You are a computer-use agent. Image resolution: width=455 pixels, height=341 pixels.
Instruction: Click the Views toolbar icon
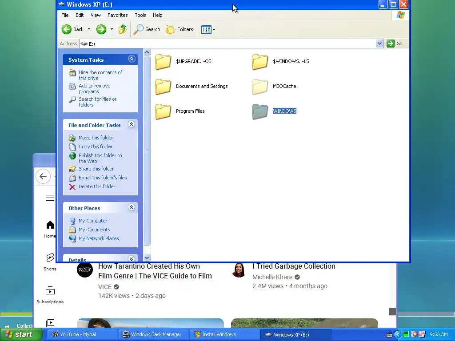click(x=206, y=29)
